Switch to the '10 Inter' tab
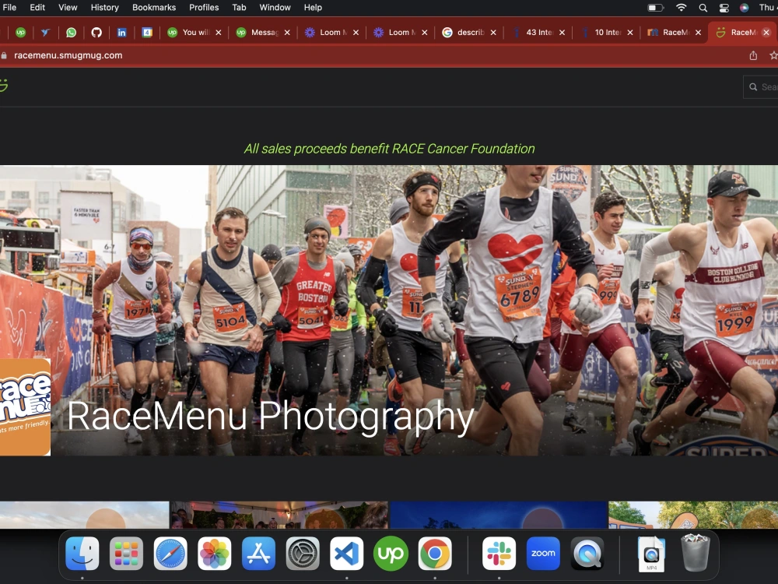This screenshot has height=584, width=778. tap(606, 32)
